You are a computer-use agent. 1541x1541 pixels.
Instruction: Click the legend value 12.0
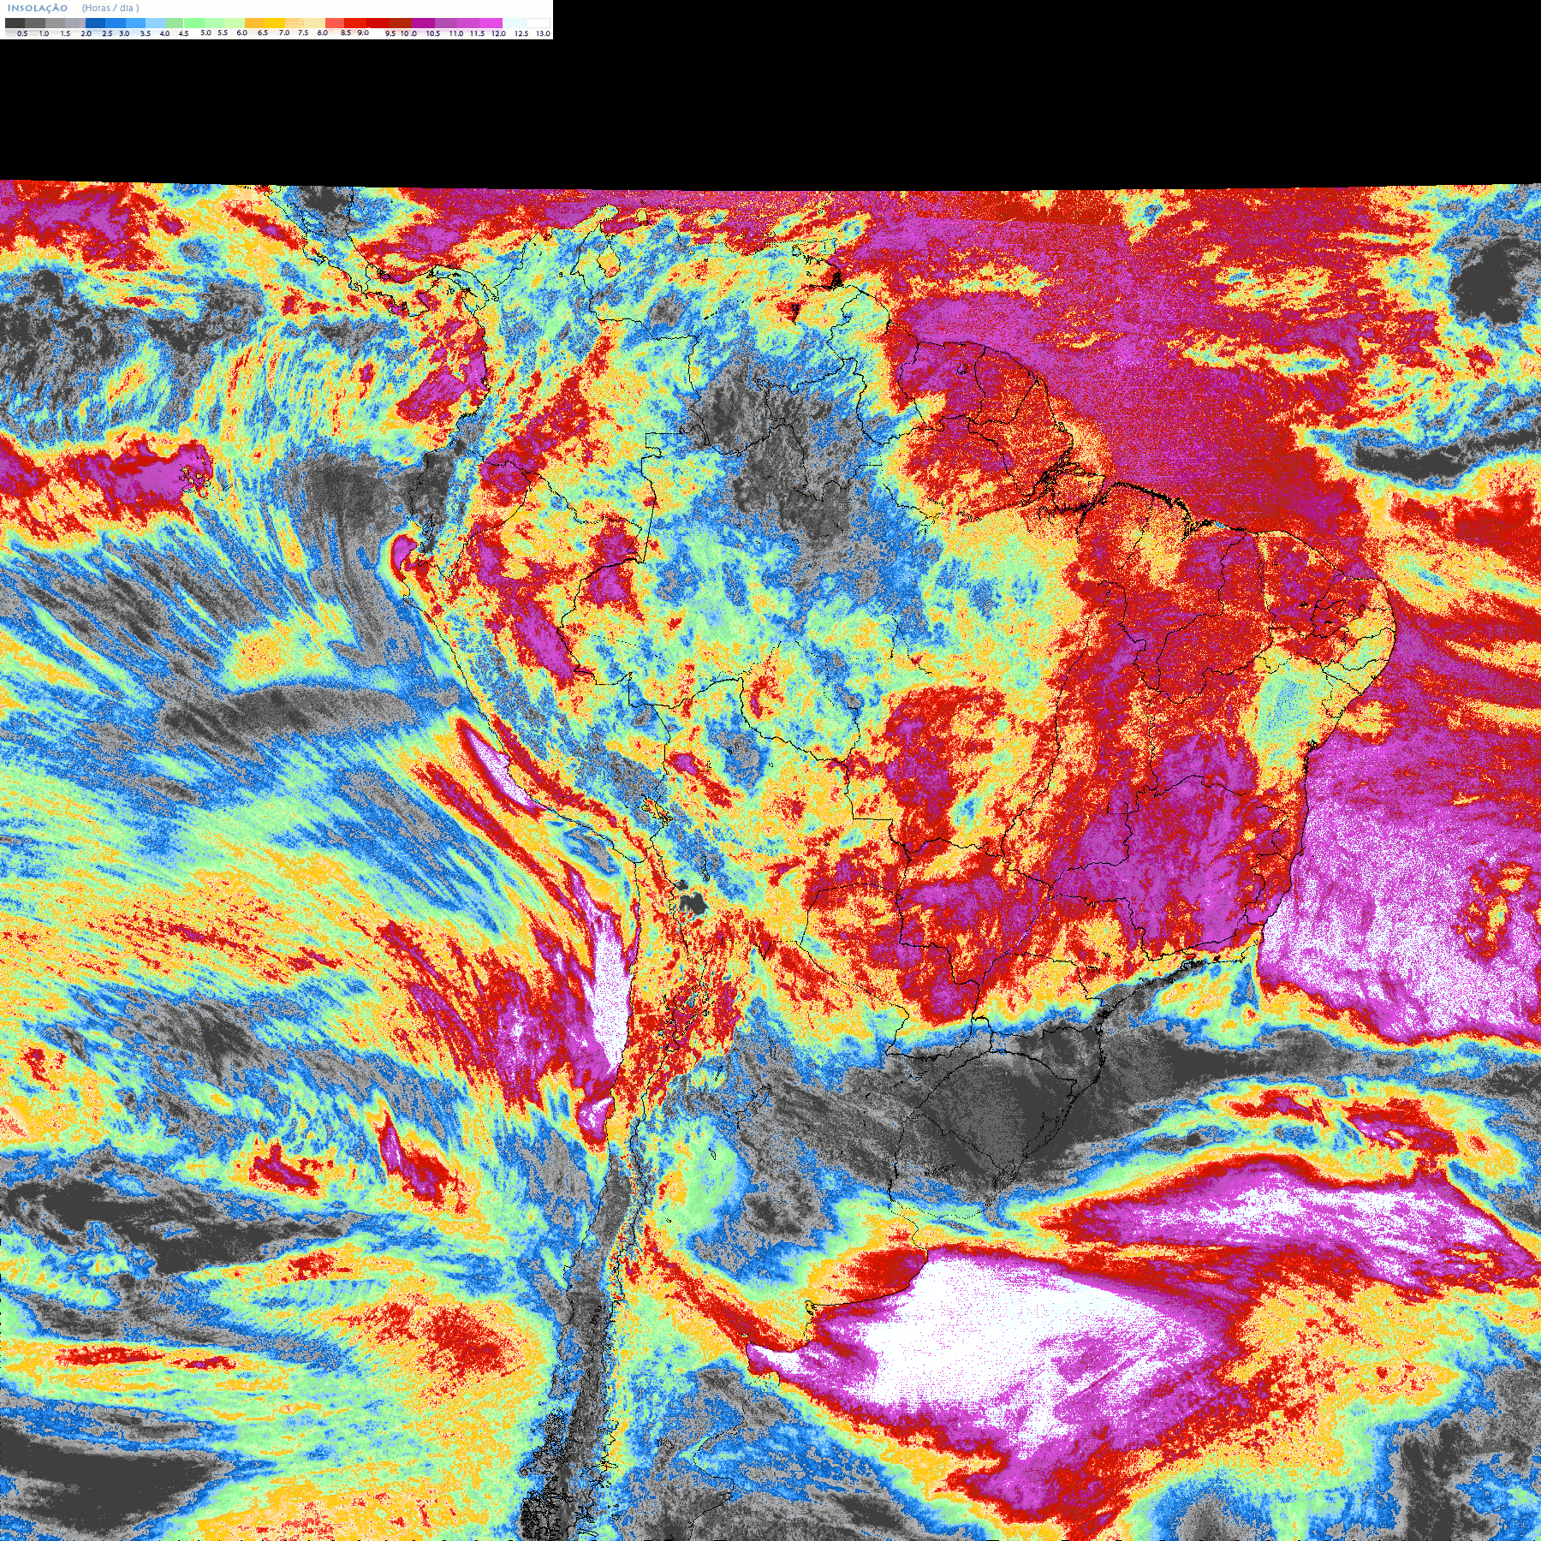[x=498, y=33]
